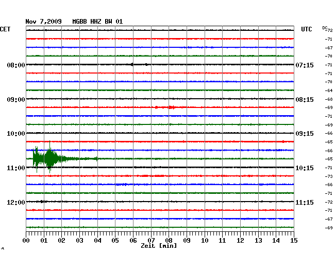The height and width of the screenshot is (254, 335).
Task: Click the '11' minute axis label
Action: pos(222,240)
